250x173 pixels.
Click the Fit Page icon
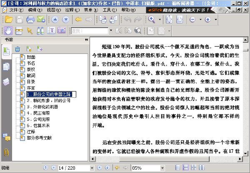[x=169, y=20]
